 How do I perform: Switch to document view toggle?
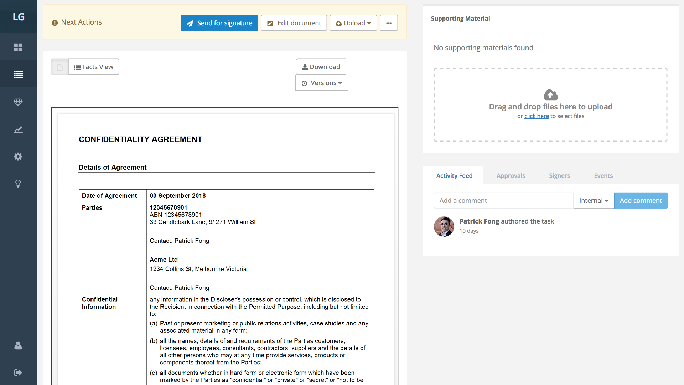[x=60, y=67]
